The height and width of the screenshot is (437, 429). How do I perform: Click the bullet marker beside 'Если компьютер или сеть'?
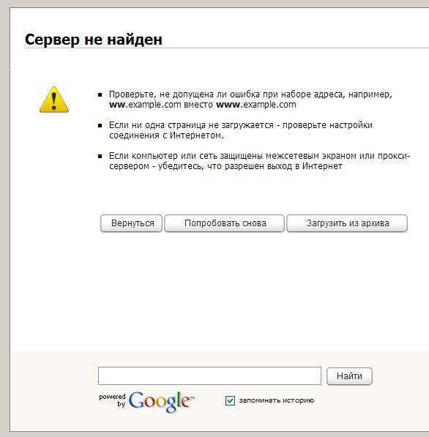pos(100,157)
